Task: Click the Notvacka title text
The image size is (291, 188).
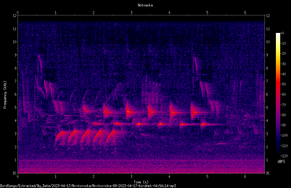Action: click(145, 5)
